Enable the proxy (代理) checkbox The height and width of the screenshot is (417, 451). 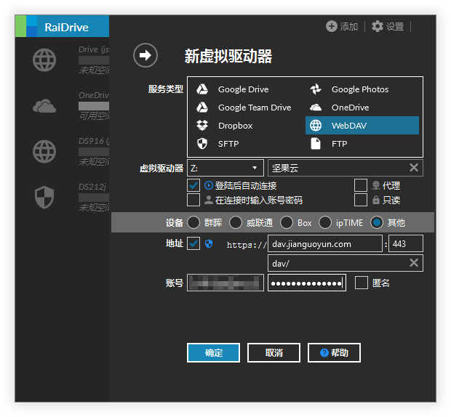tap(361, 185)
